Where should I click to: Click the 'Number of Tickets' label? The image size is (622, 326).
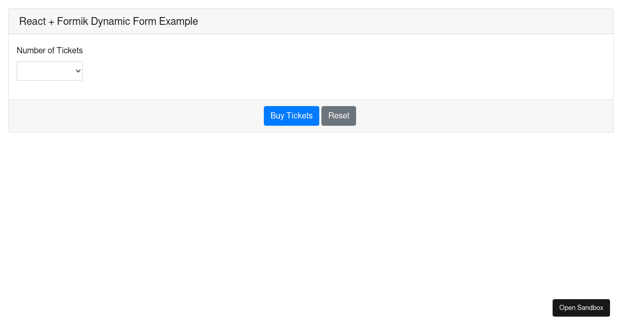point(50,50)
